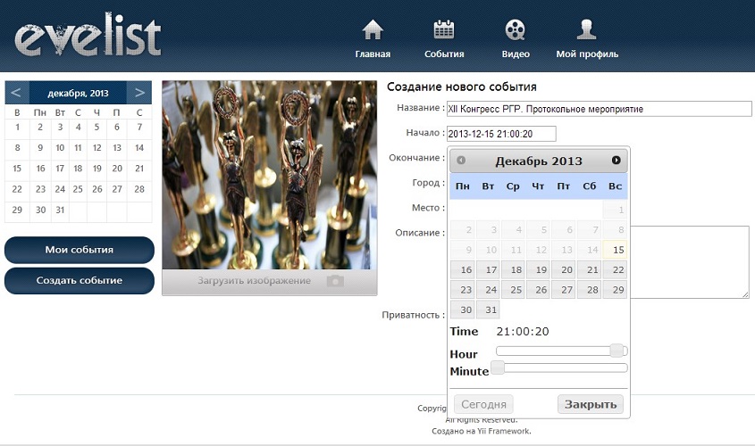The image size is (755, 446).
Task: Select day 31 in datepicker popup
Action: [488, 310]
